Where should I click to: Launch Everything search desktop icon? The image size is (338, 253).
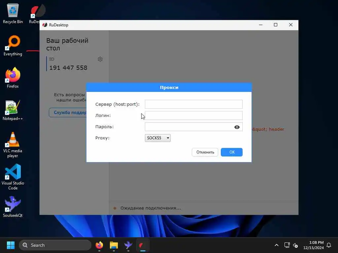click(x=13, y=46)
